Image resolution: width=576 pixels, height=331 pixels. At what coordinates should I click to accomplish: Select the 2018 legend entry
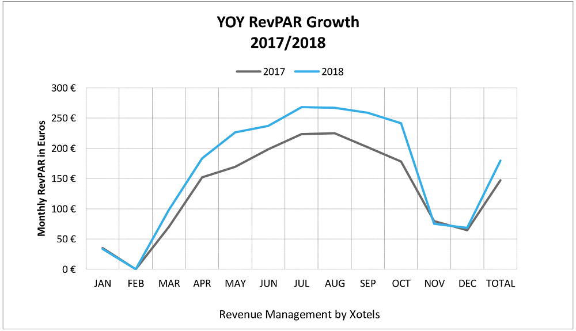[319, 71]
